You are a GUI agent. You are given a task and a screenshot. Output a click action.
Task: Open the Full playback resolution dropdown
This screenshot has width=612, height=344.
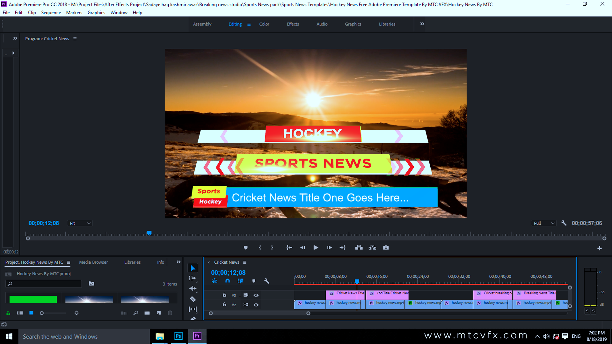coord(544,223)
